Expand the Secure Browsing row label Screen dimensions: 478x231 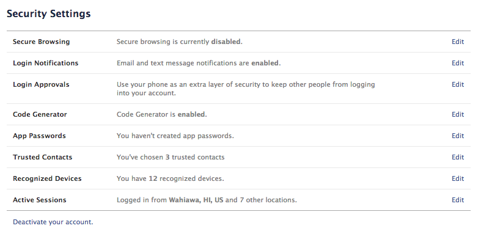pyautogui.click(x=41, y=42)
